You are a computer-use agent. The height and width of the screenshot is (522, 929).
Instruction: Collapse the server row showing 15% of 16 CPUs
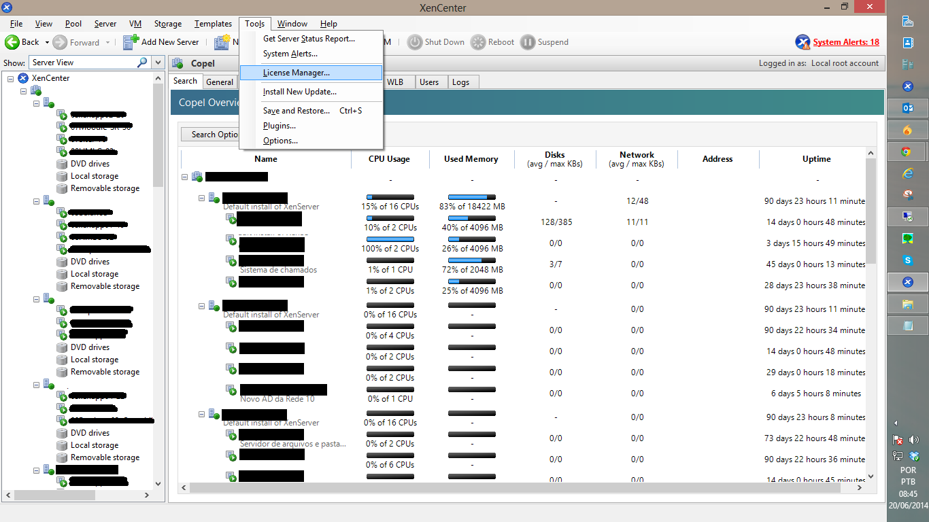tap(201, 198)
